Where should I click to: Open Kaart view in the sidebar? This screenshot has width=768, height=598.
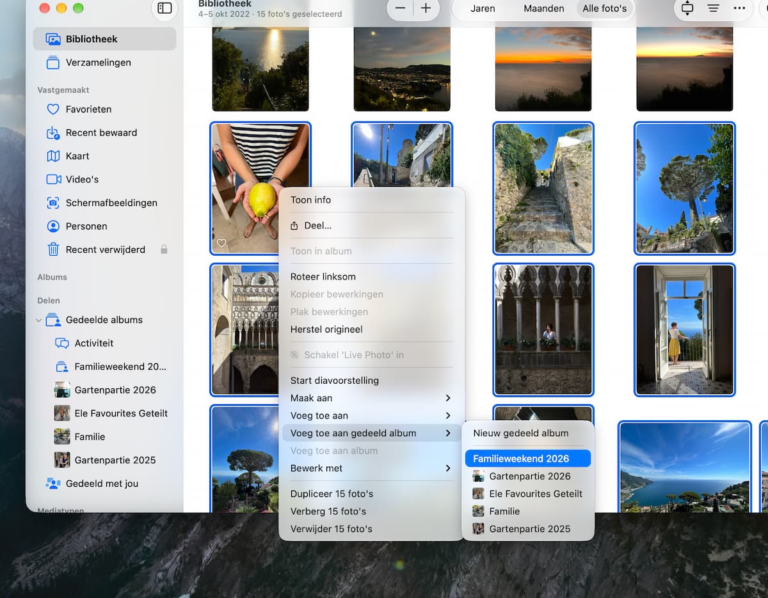[x=104, y=156]
